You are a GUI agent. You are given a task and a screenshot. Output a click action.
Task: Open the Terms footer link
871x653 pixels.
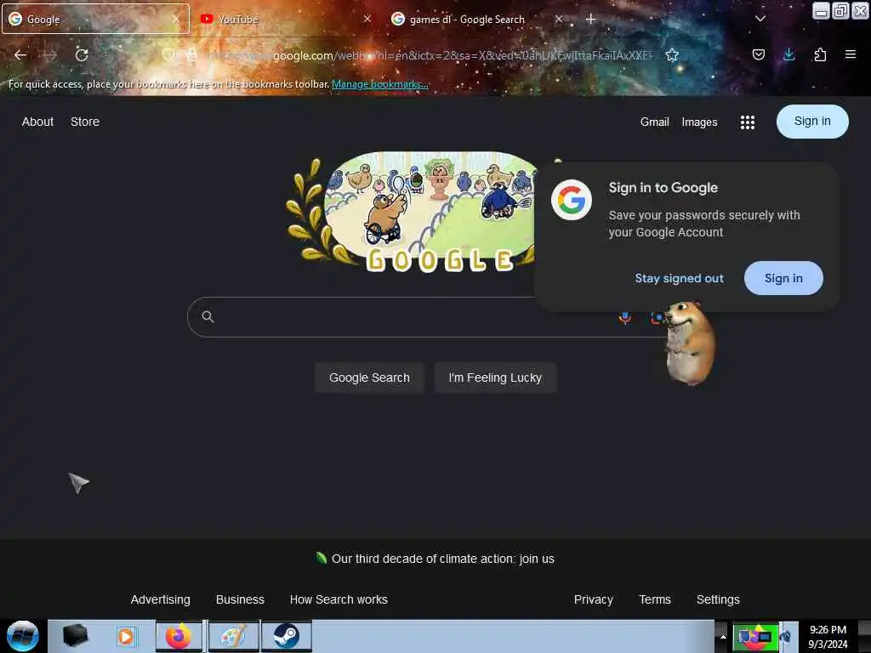655,599
